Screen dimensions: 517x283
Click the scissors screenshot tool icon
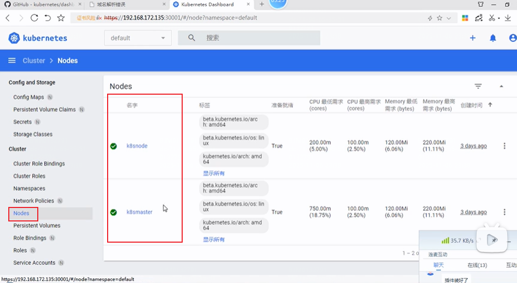pyautogui.click(x=492, y=18)
